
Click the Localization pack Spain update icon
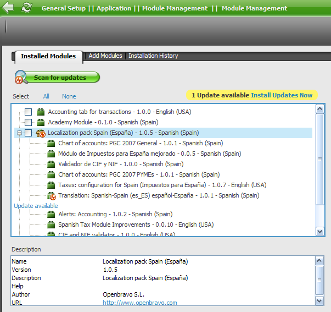click(x=41, y=133)
